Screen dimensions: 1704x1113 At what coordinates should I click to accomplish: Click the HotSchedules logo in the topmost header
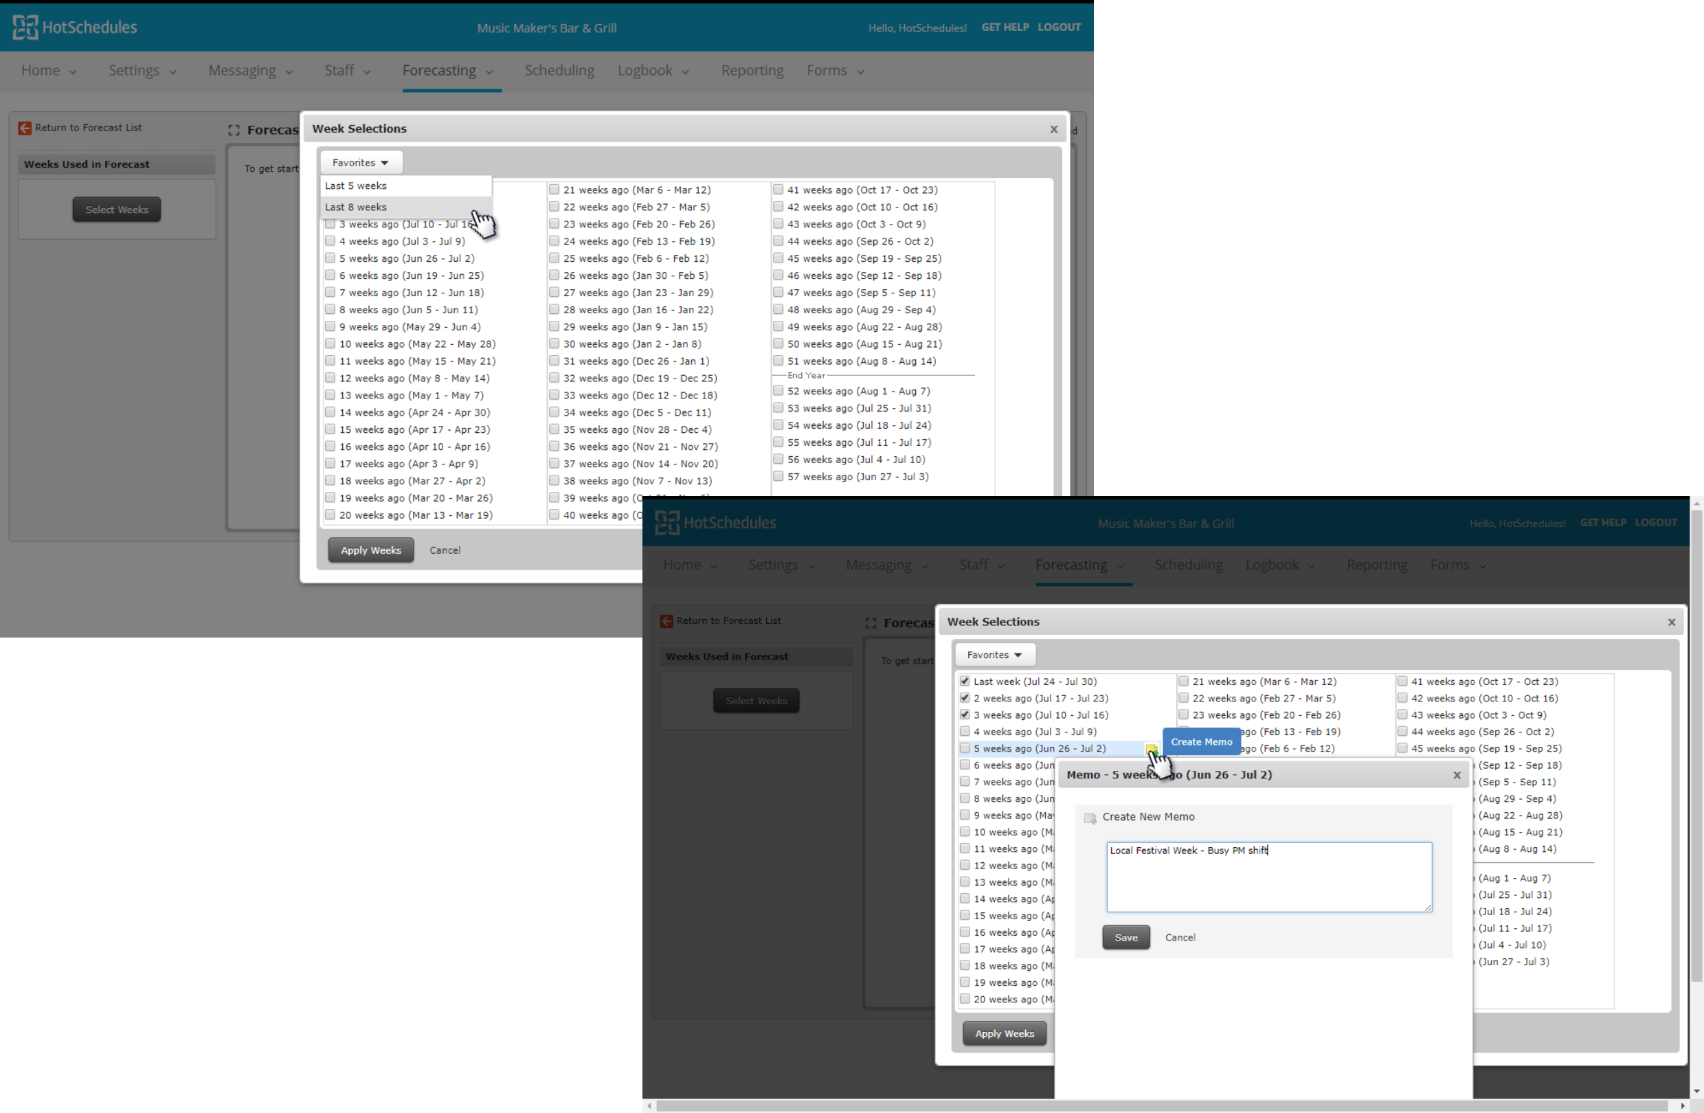tap(75, 27)
